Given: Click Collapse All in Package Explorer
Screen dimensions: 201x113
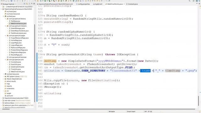Looking at the screenshot, I should [24, 4].
